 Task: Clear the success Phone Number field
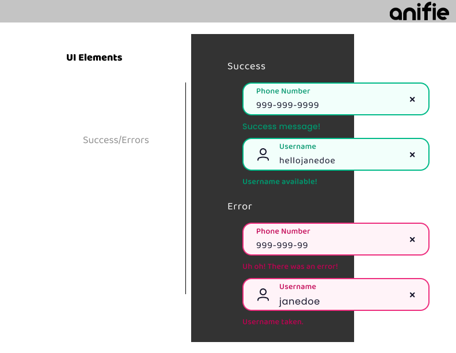(x=412, y=99)
